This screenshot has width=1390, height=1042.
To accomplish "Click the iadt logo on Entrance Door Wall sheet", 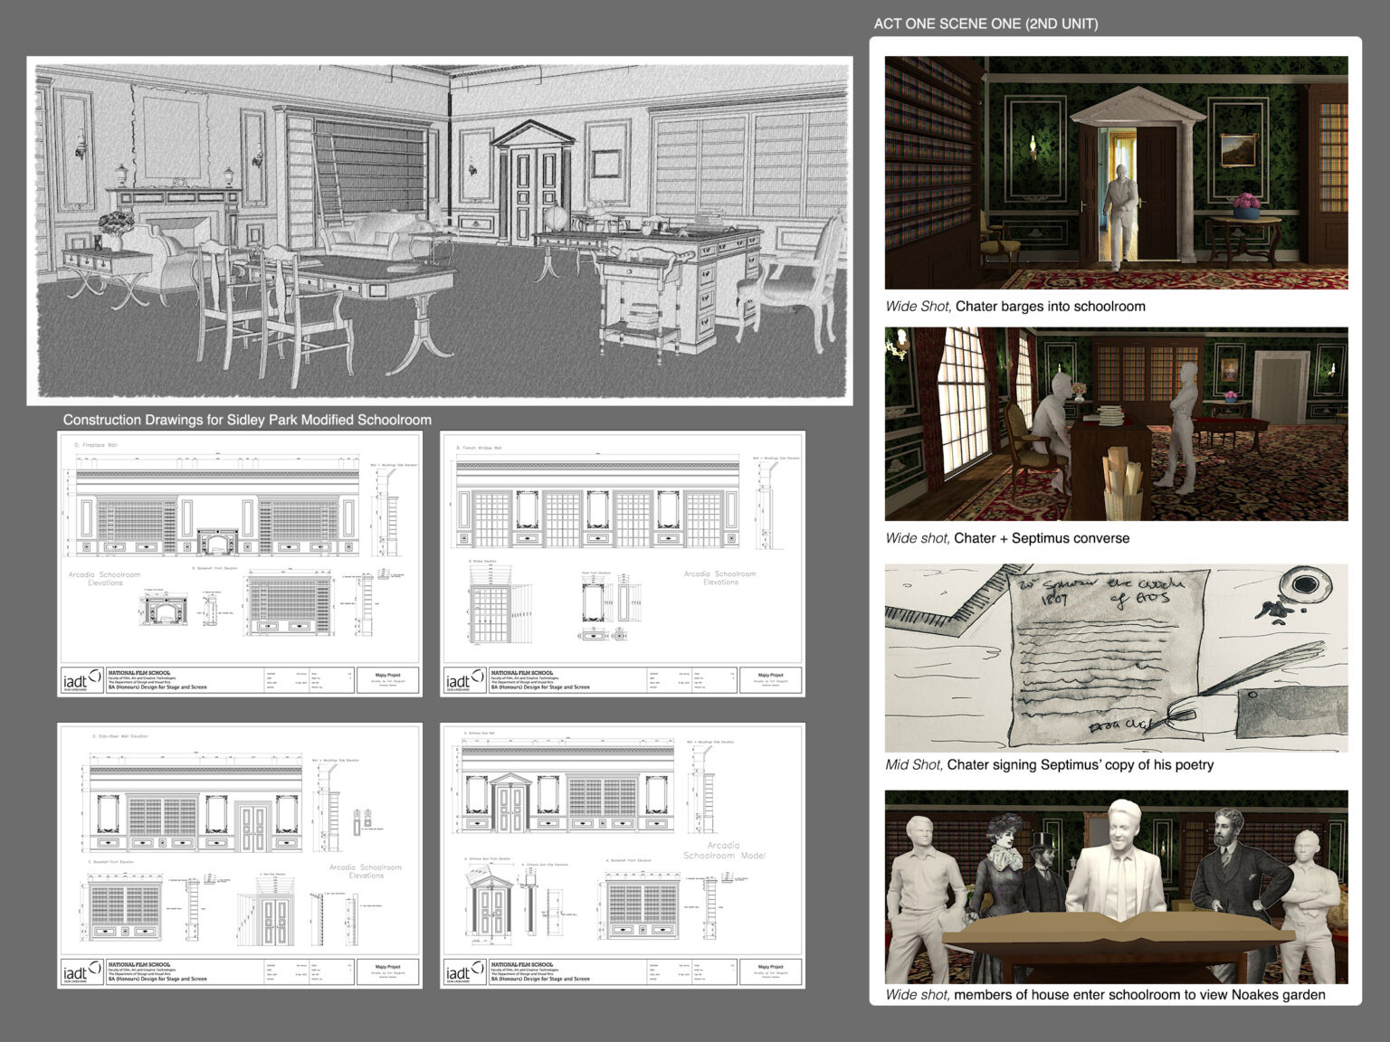I will tap(464, 972).
